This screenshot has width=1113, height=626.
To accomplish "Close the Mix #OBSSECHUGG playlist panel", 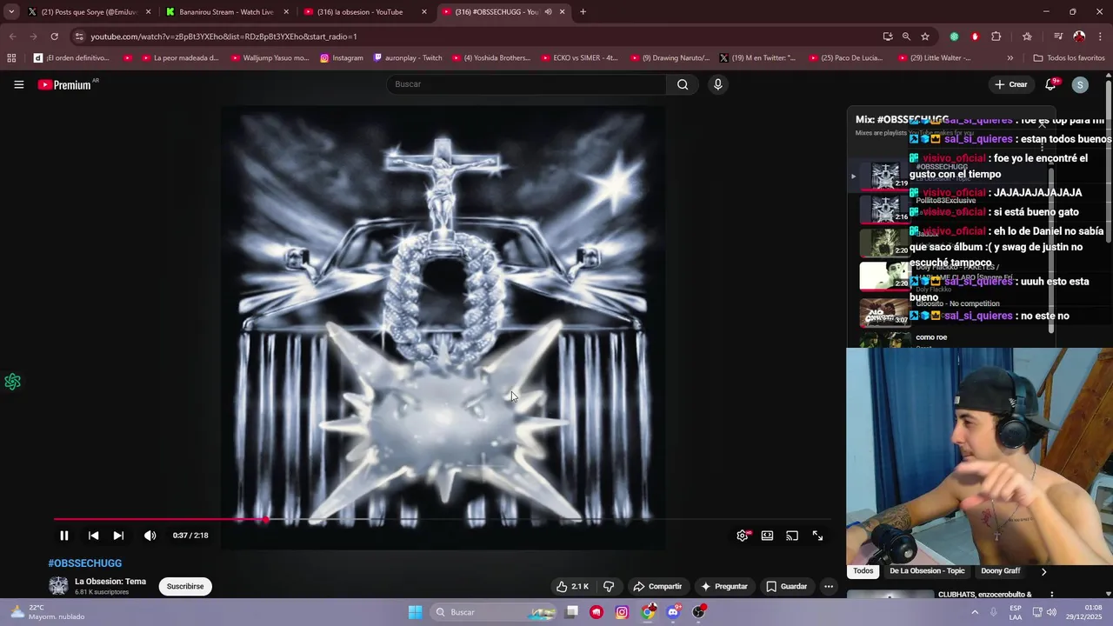I will 1042,124.
